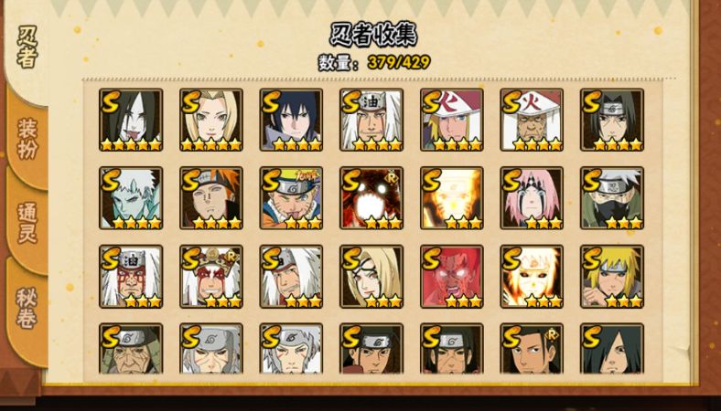
Task: Select the Itachi card with forehead protector
Action: tap(612, 120)
